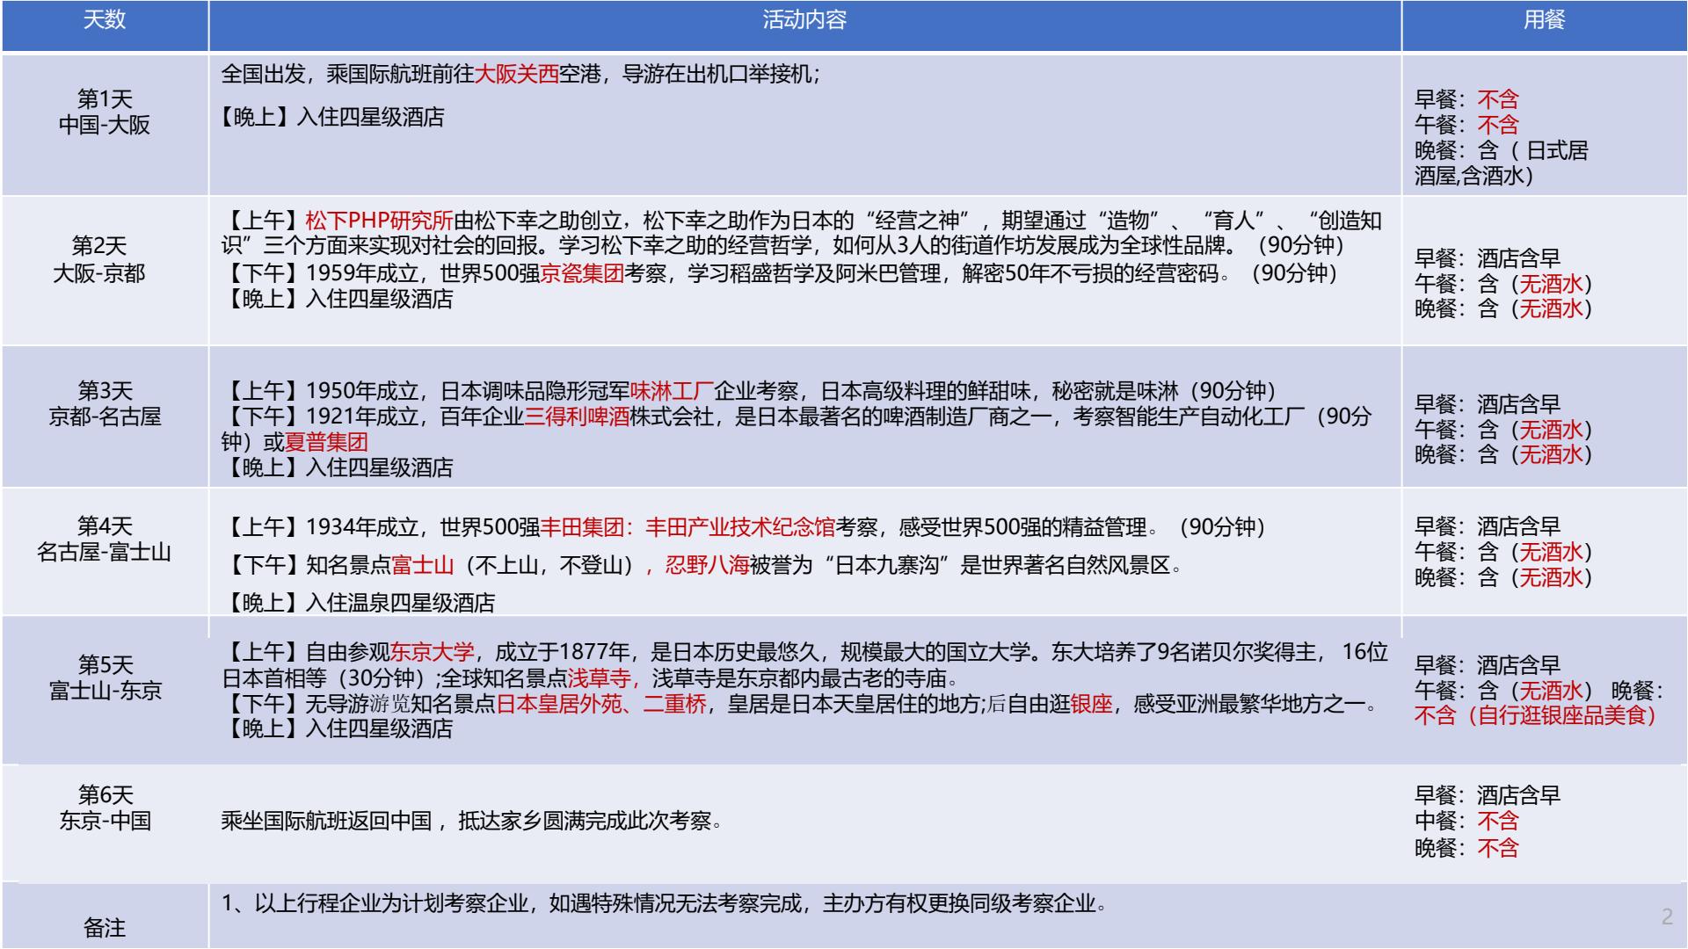Select the 第4天 名古屋-富士山 cell

105,552
